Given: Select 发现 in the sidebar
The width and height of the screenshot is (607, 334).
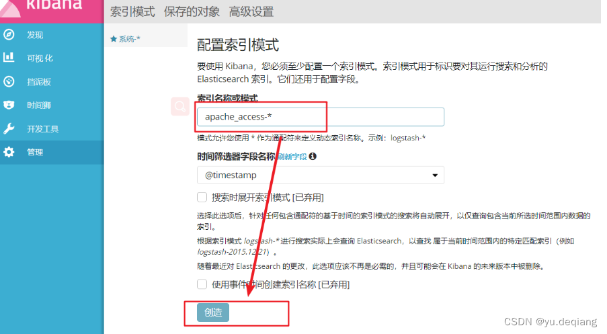Looking at the screenshot, I should pyautogui.click(x=35, y=35).
